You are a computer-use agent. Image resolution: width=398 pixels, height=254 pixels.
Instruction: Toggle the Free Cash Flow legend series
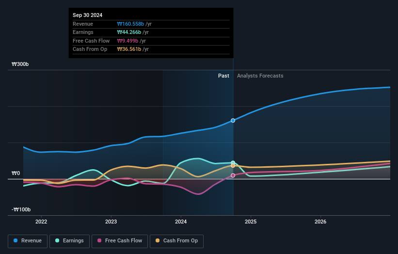pos(120,241)
